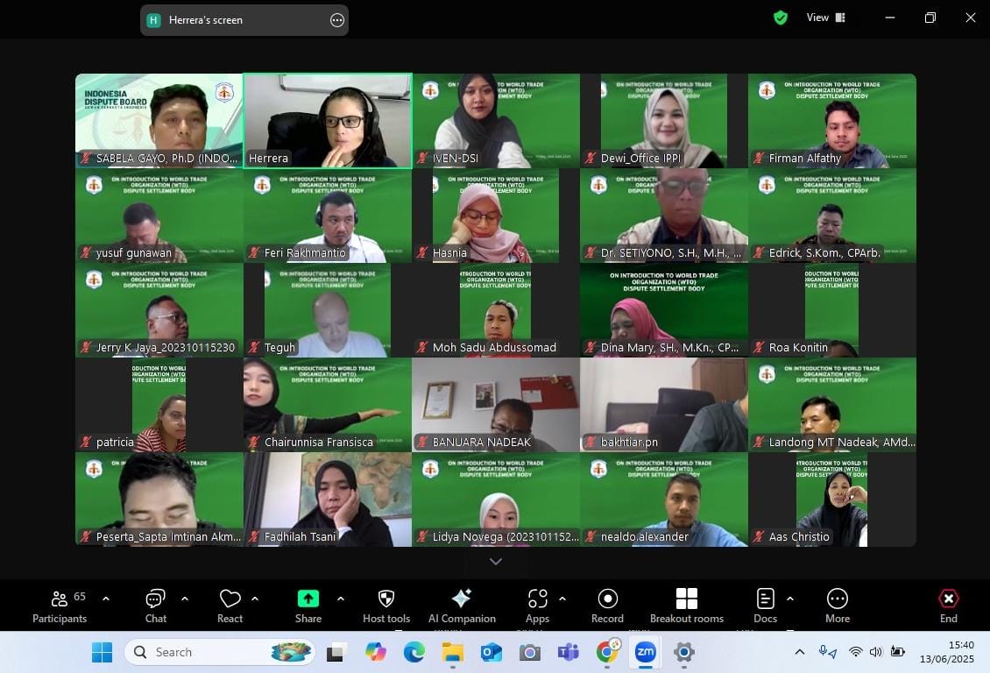
Task: Open the View layout menu
Action: click(825, 18)
